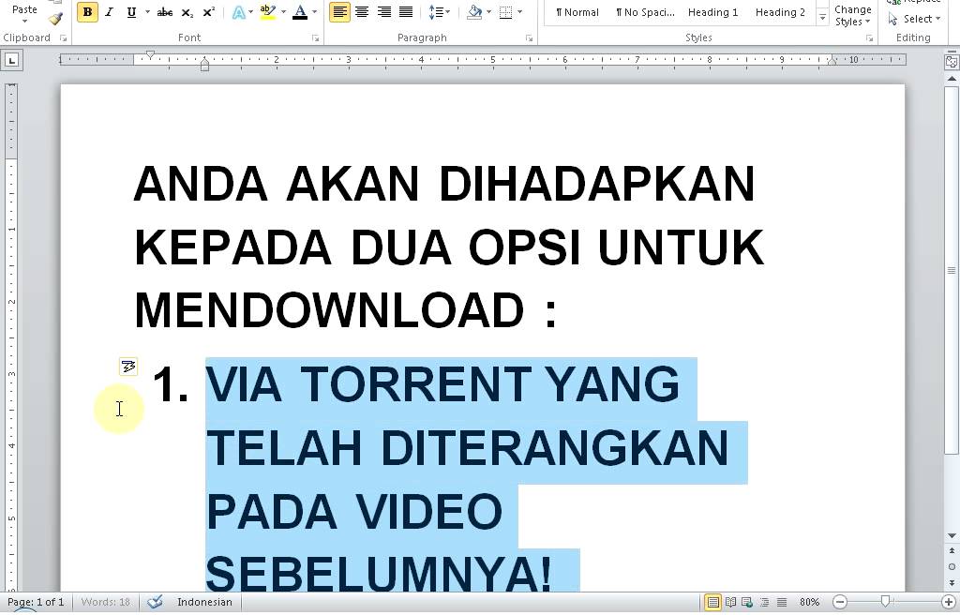Image resolution: width=960 pixels, height=615 pixels.
Task: Toggle Subscript formatting
Action: (x=187, y=11)
